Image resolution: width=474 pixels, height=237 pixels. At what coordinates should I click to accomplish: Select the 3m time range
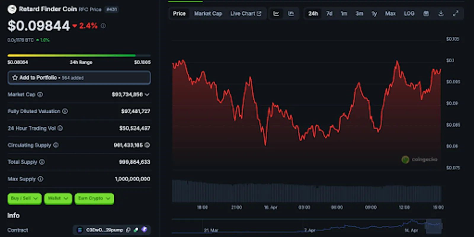click(x=359, y=14)
